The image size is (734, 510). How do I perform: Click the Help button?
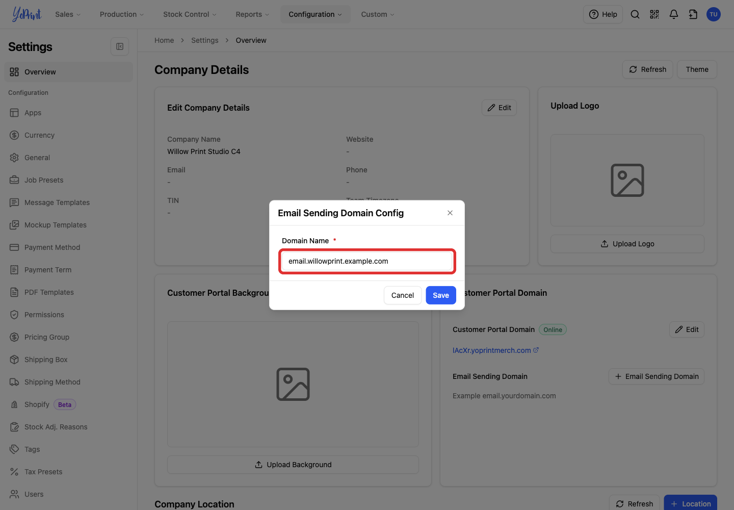click(x=603, y=14)
